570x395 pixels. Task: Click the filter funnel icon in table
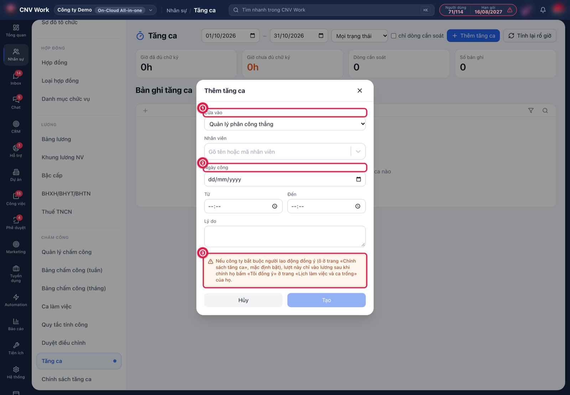531,111
